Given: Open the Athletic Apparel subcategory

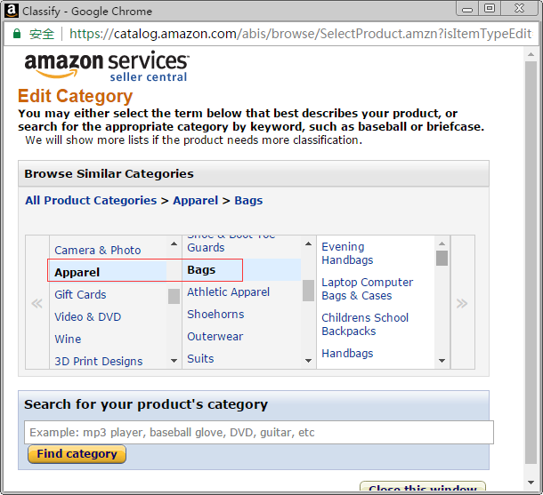Looking at the screenshot, I should pyautogui.click(x=228, y=292).
